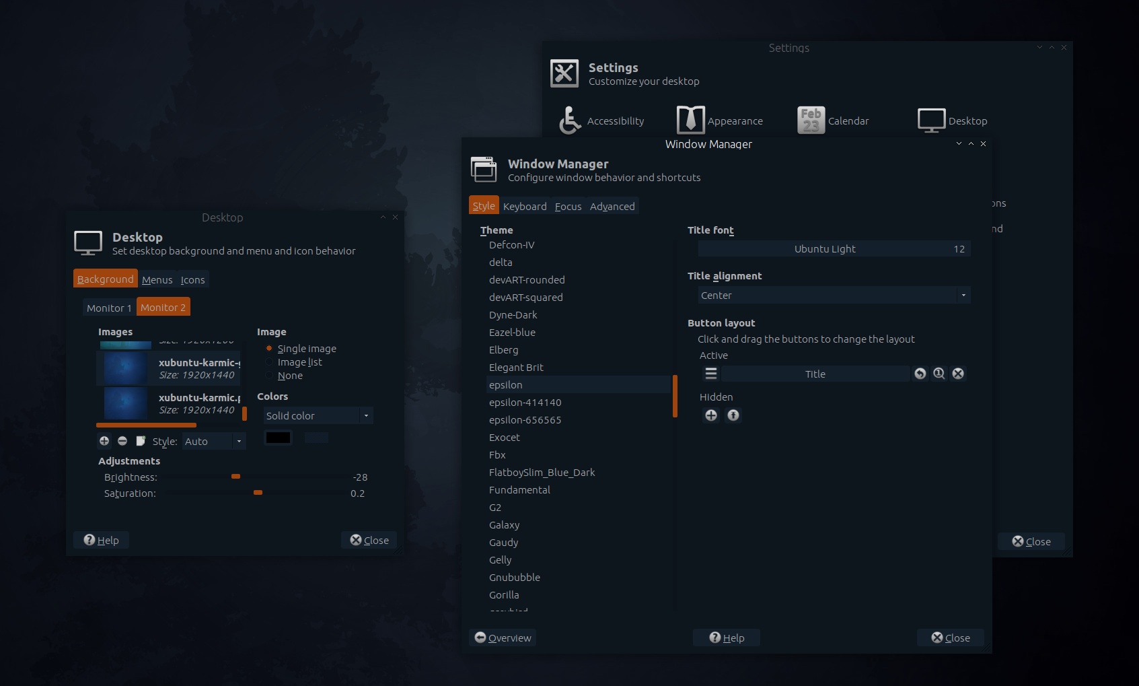1139x686 pixels.
Task: Click the up-arrow shade icon under Hidden
Action: click(733, 415)
